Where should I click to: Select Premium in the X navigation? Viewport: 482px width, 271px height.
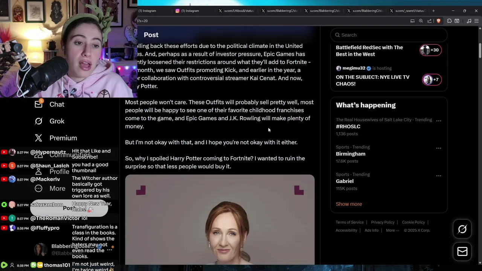[x=63, y=138]
